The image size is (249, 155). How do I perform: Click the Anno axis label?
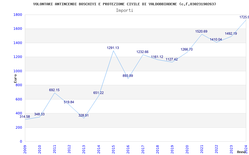click(242, 152)
